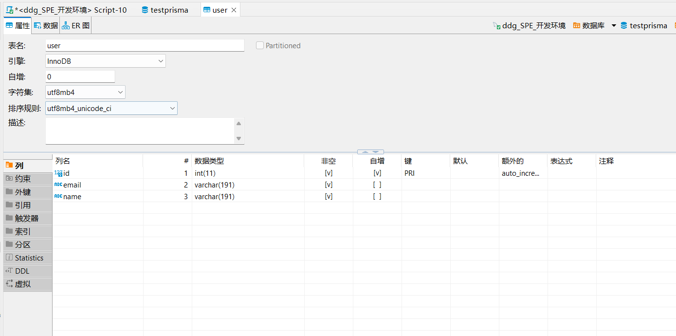Image resolution: width=676 pixels, height=336 pixels.
Task: Select the name column name
Action: [x=72, y=197]
